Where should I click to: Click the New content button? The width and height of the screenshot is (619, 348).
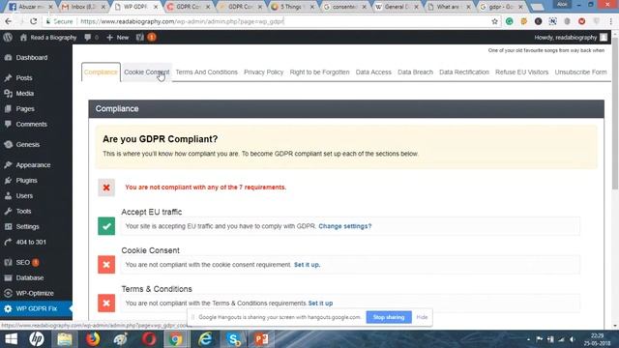point(118,38)
